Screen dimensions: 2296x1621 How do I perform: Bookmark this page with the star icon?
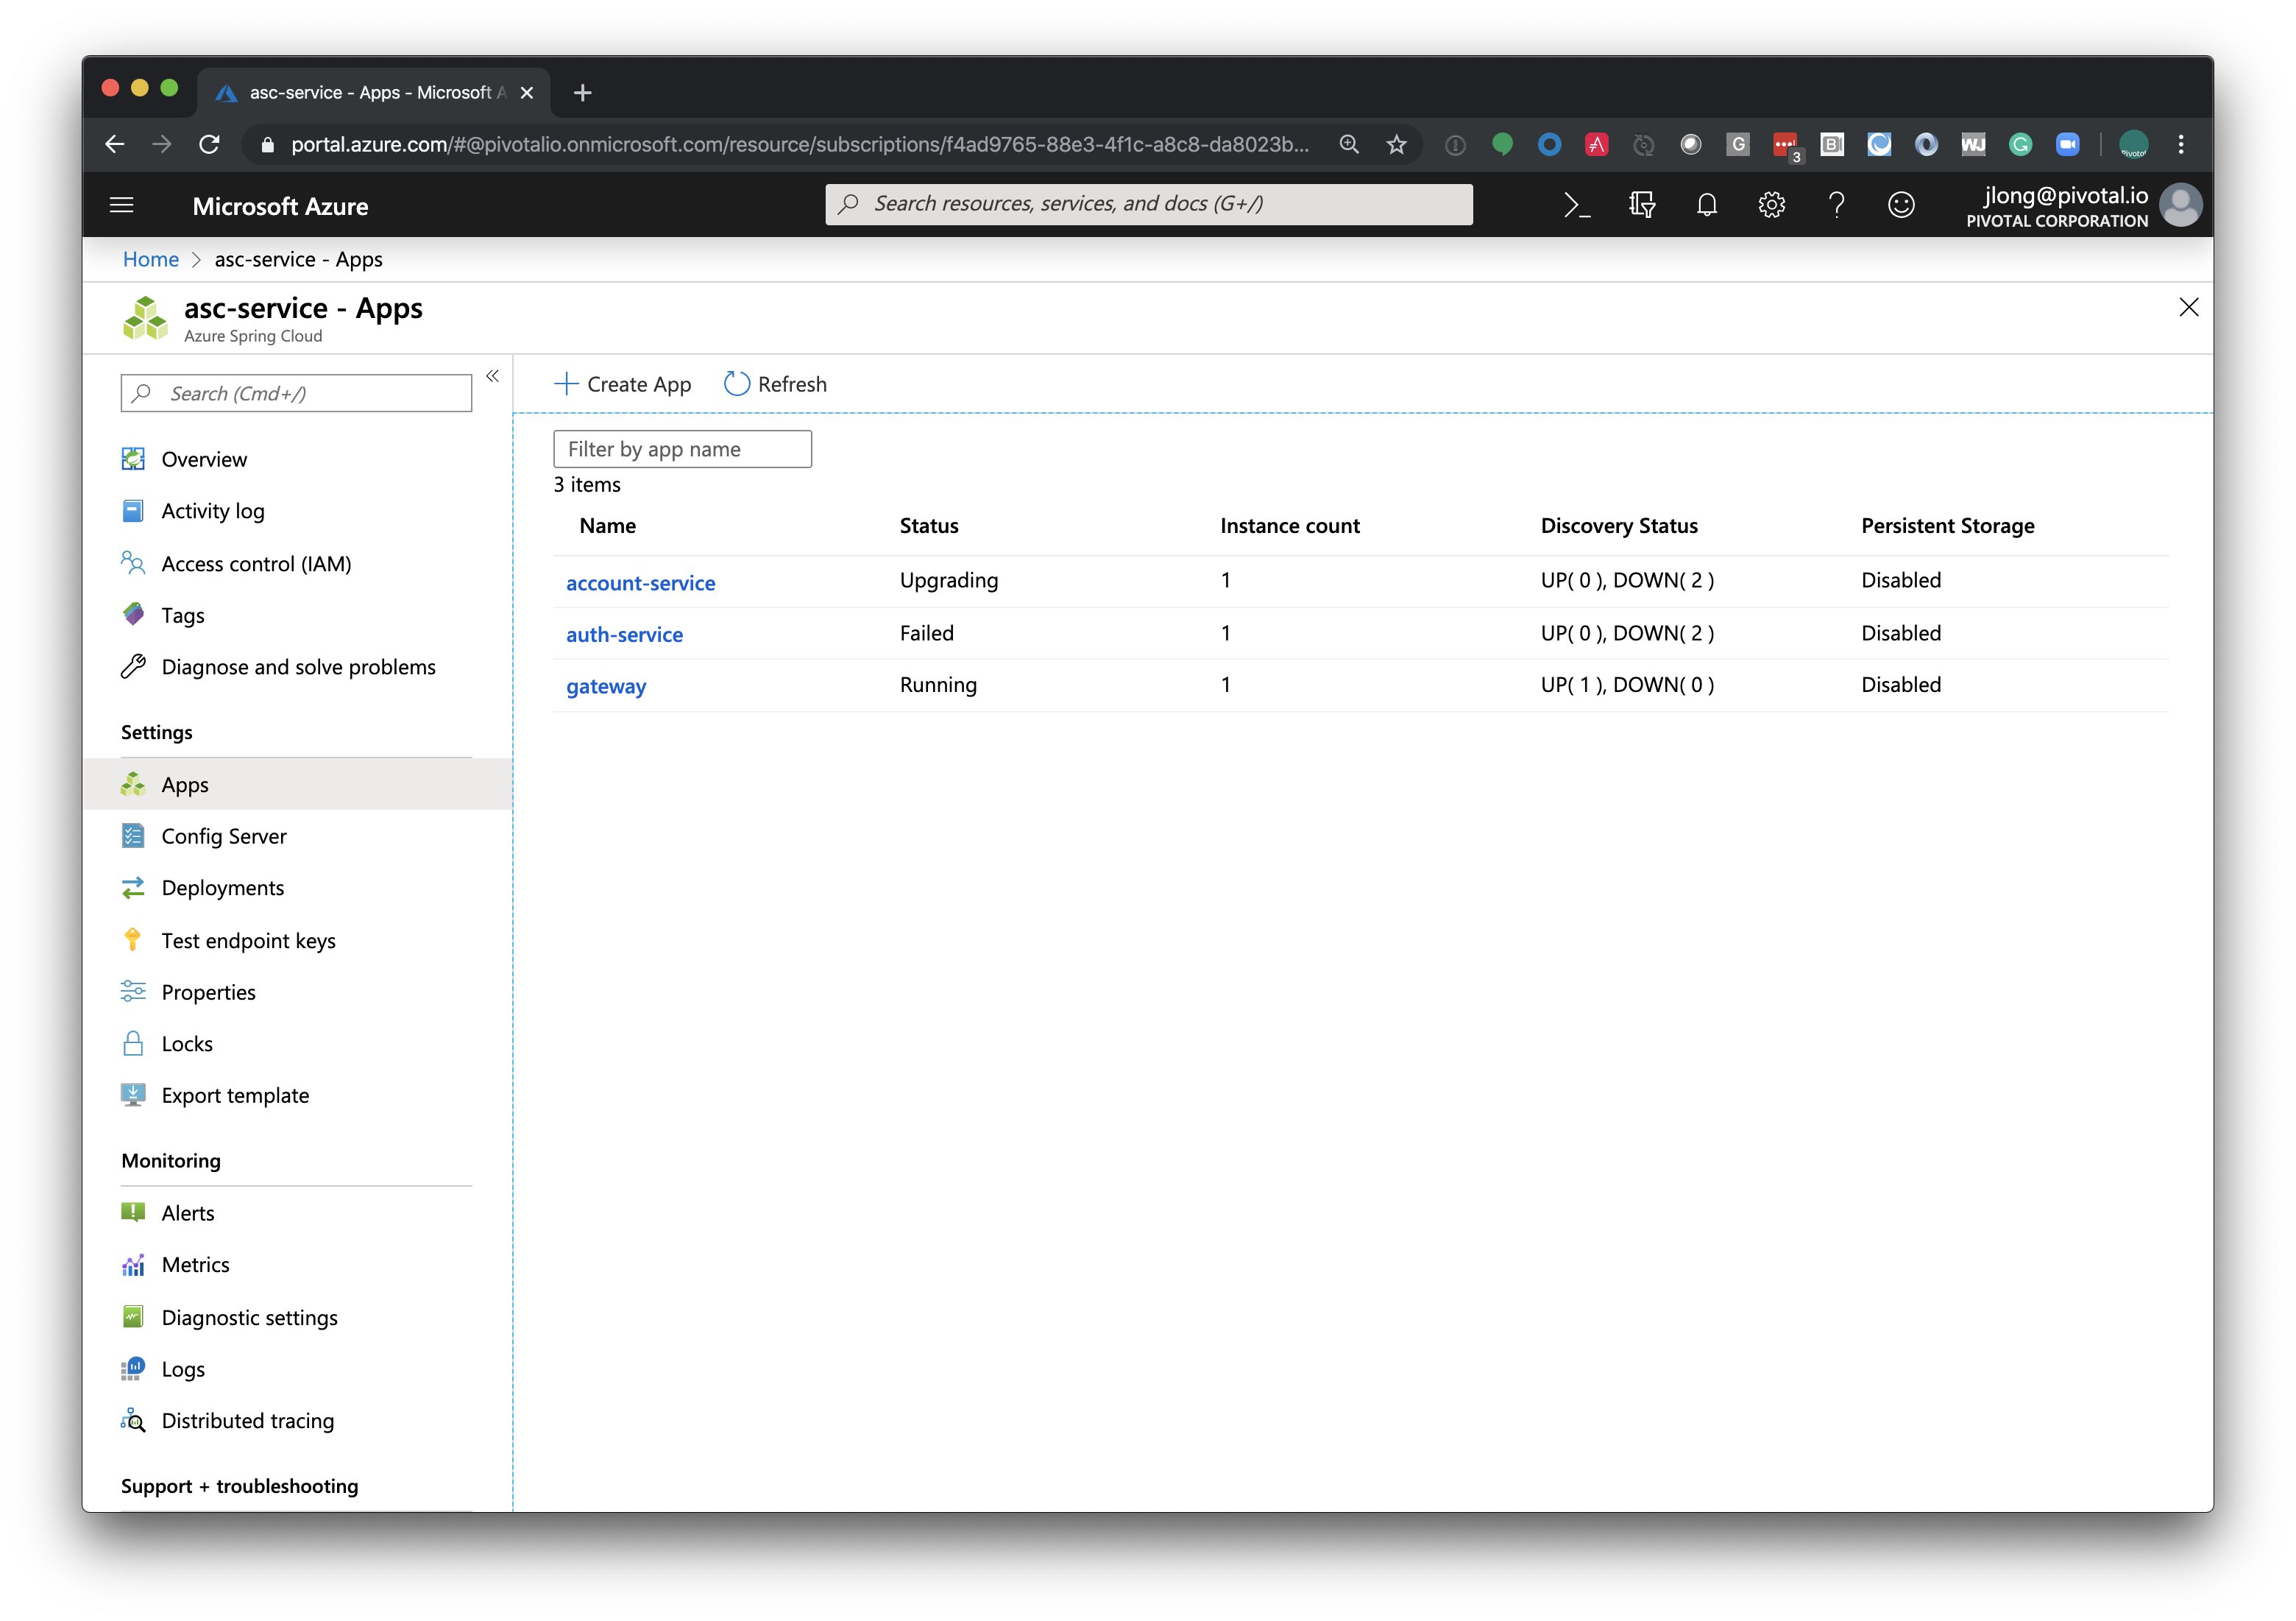coord(1396,144)
